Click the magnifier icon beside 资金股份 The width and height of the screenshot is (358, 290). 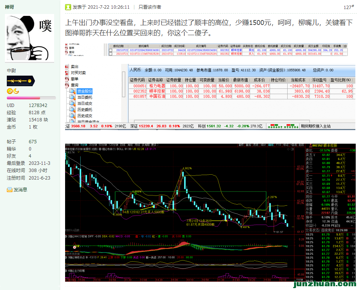(x=72, y=91)
